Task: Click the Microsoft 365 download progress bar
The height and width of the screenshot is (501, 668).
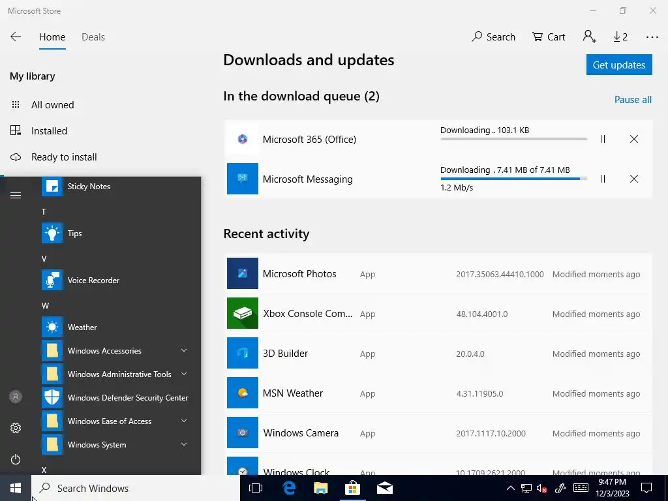Action: pos(513,139)
